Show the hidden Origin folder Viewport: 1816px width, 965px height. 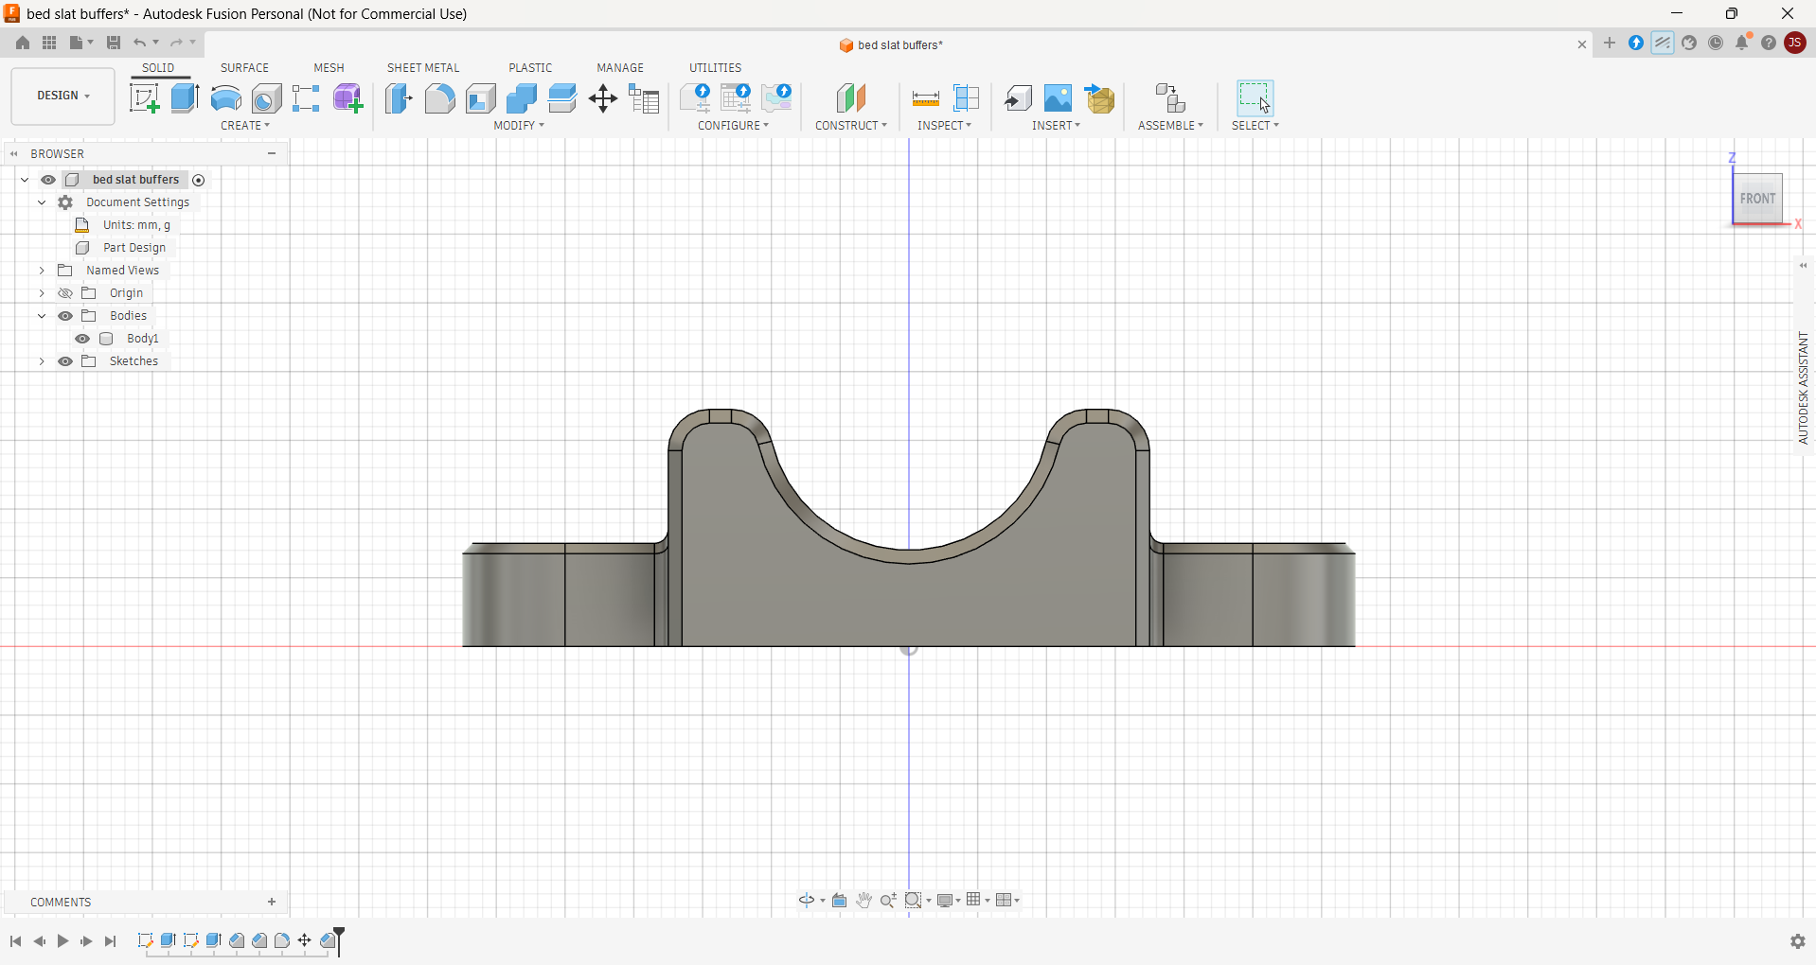(x=65, y=293)
